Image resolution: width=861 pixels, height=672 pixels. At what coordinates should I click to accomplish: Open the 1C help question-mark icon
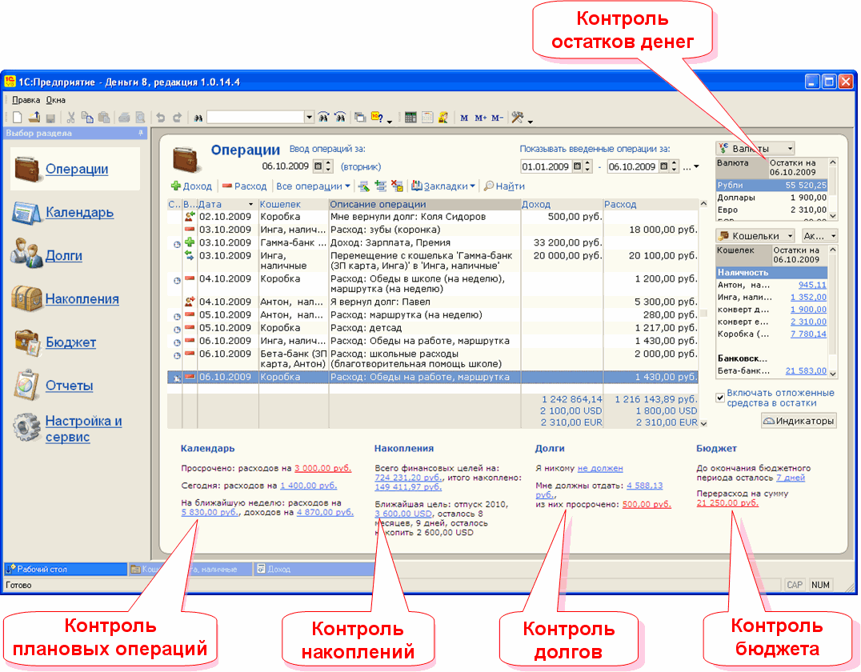(x=377, y=117)
